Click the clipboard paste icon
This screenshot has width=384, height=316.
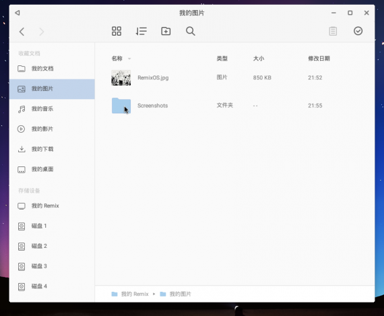[x=333, y=31]
